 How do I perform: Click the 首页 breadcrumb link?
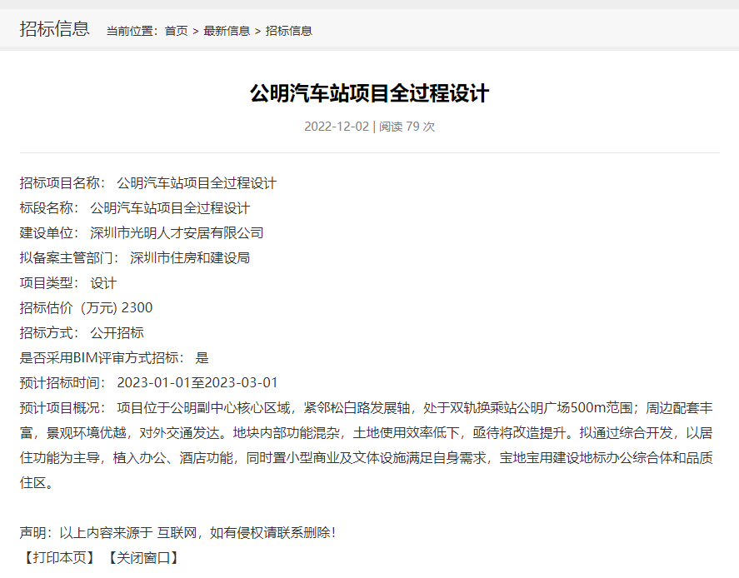click(x=176, y=31)
